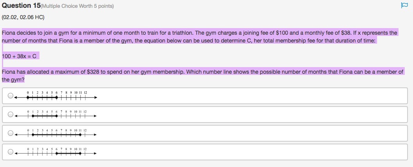Mark the radio option with line from 6 to 11
The height and width of the screenshot is (167, 413).
coord(10,152)
